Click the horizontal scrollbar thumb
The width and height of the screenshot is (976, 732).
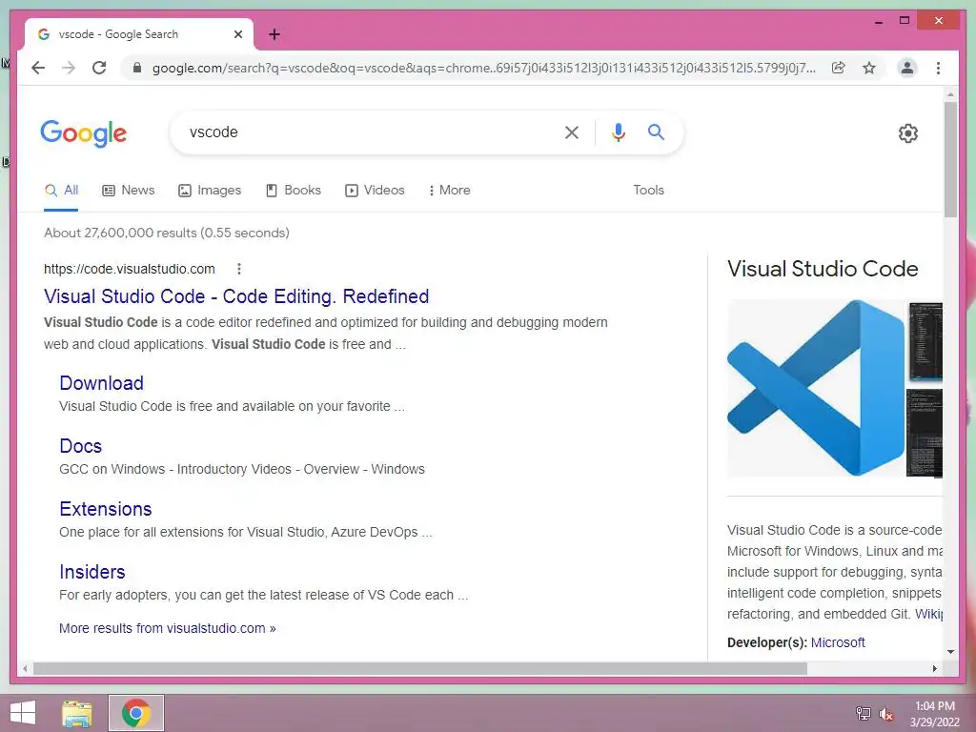(420, 668)
